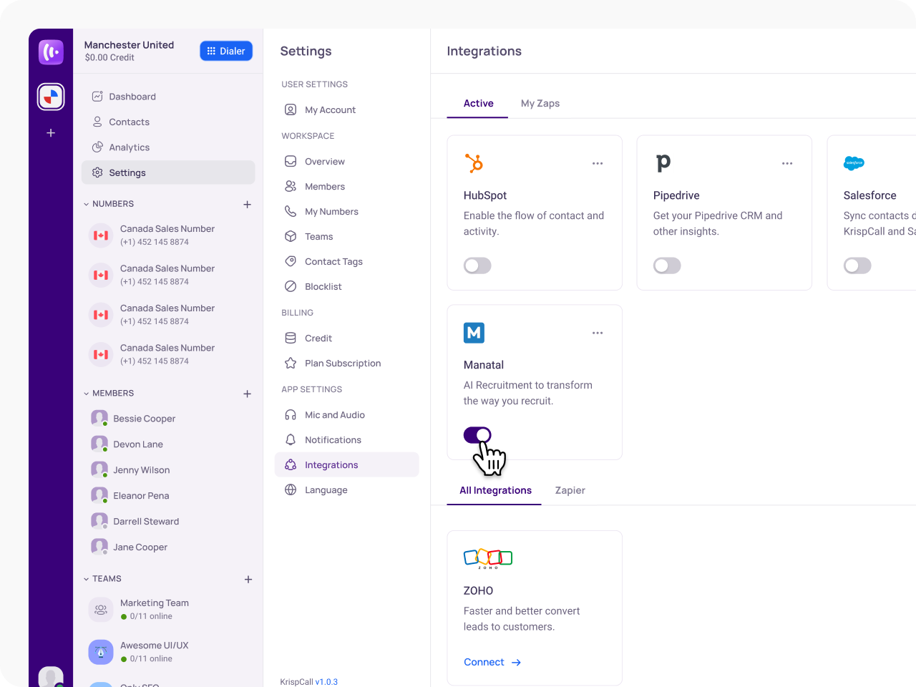Open Pipedrive card more options menu
The image size is (916, 687).
click(787, 164)
